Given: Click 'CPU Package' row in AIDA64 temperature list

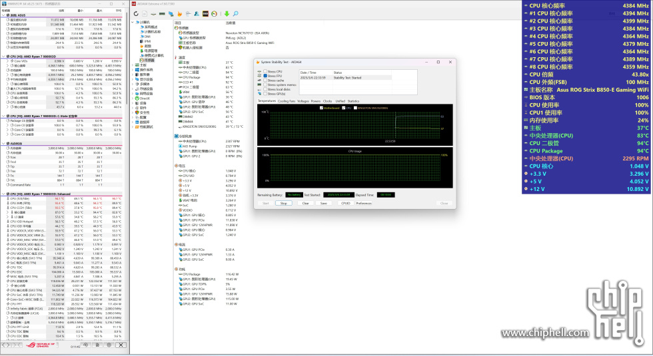Looking at the screenshot, I should 208,77.
